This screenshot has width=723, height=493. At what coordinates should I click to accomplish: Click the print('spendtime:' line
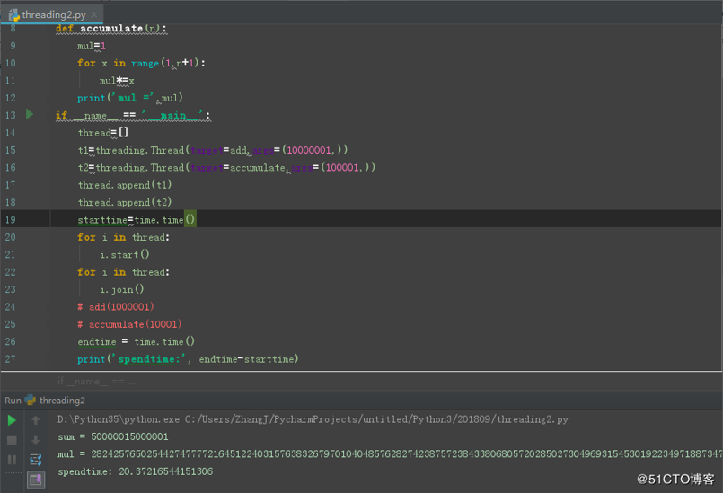[x=188, y=359]
